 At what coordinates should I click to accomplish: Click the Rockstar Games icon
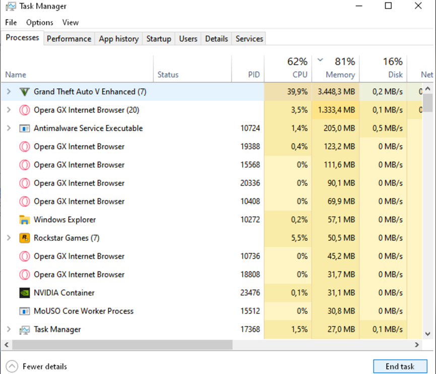(x=25, y=238)
